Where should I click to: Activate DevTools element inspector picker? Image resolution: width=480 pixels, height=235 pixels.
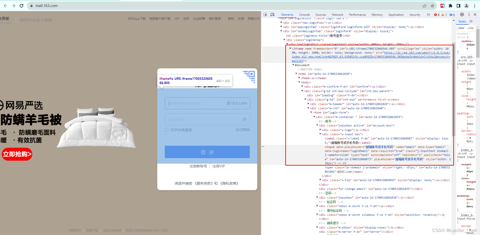(x=265, y=15)
